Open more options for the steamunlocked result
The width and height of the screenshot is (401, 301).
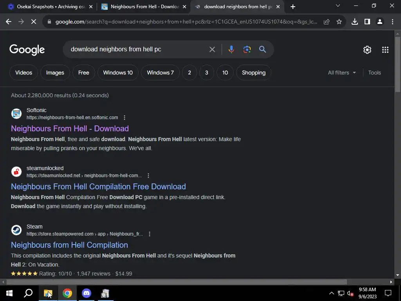[x=148, y=176]
